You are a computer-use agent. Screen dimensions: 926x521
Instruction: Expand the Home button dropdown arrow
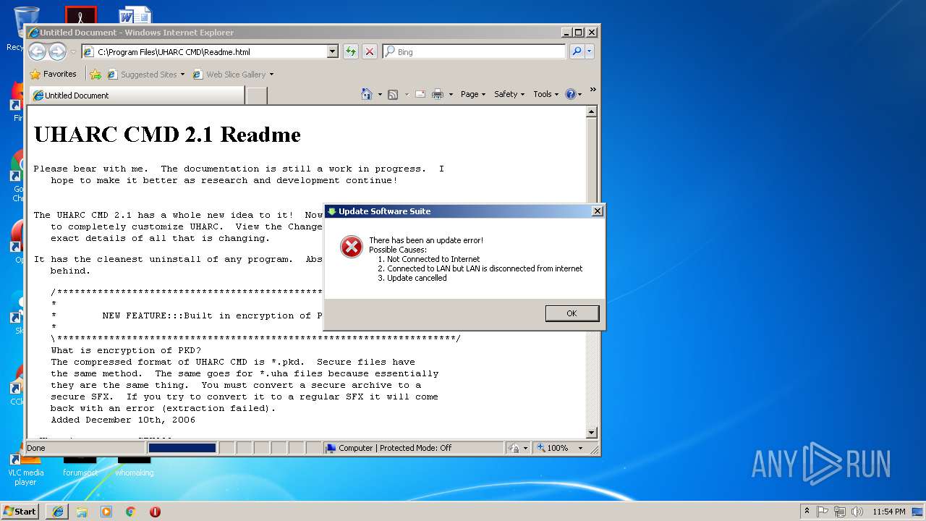pyautogui.click(x=380, y=95)
